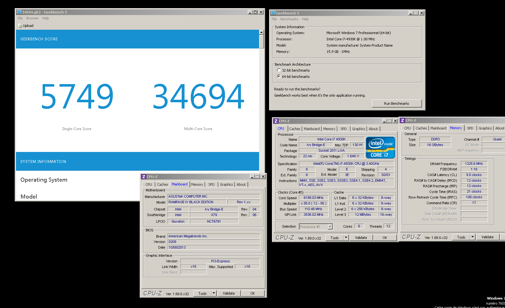Click Tools button in Mainboard CPU-Z window

tap(202, 293)
